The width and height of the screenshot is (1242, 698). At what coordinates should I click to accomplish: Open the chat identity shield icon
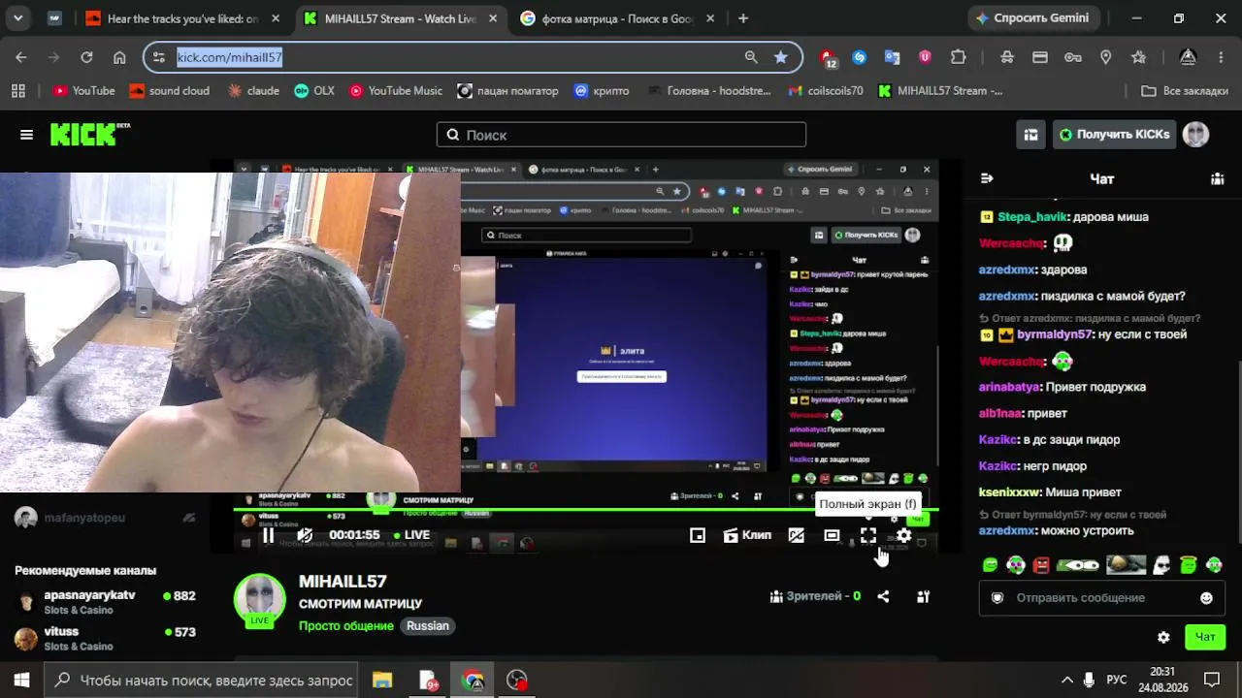[x=997, y=598]
